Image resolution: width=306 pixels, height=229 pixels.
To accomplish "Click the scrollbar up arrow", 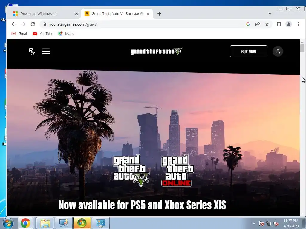I will click(302, 42).
